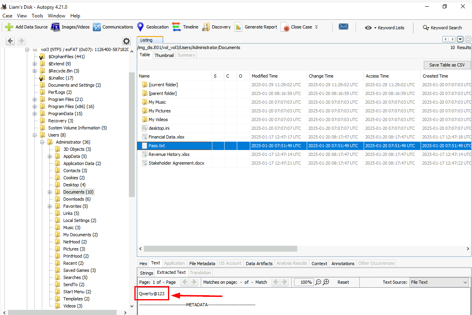Collapse the Administrator (36) node
Image resolution: width=472 pixels, height=315 pixels.
[x=42, y=142]
